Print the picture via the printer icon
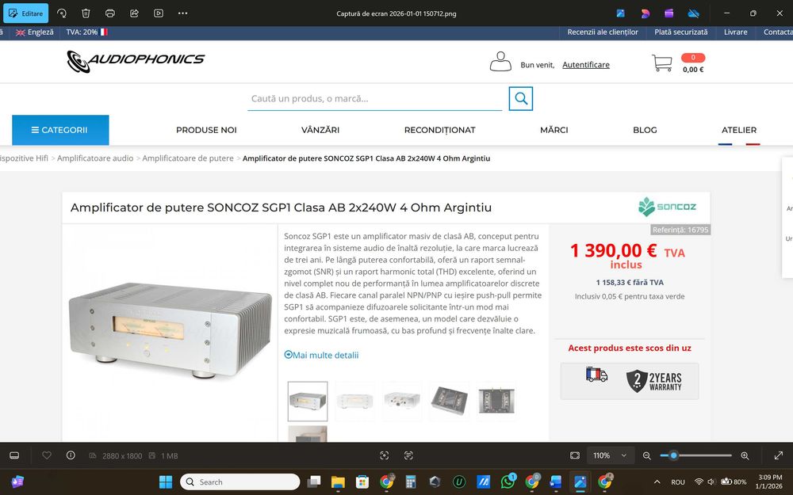Screen dimensions: 793x495 [x=110, y=13]
